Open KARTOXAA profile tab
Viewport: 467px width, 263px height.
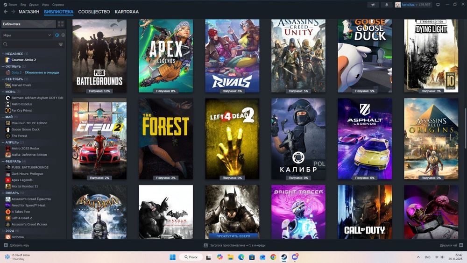[127, 12]
